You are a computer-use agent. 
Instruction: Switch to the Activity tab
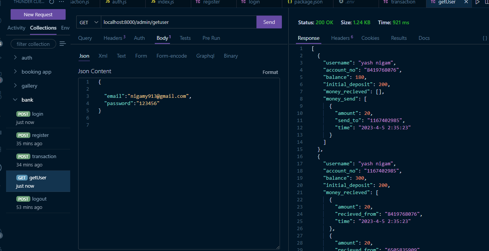click(16, 28)
